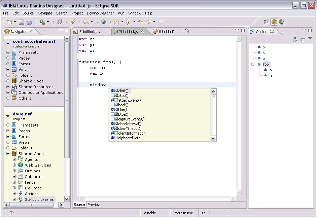Click the New wizard toolbar icon
The height and width of the screenshot is (218, 317).
9,22
